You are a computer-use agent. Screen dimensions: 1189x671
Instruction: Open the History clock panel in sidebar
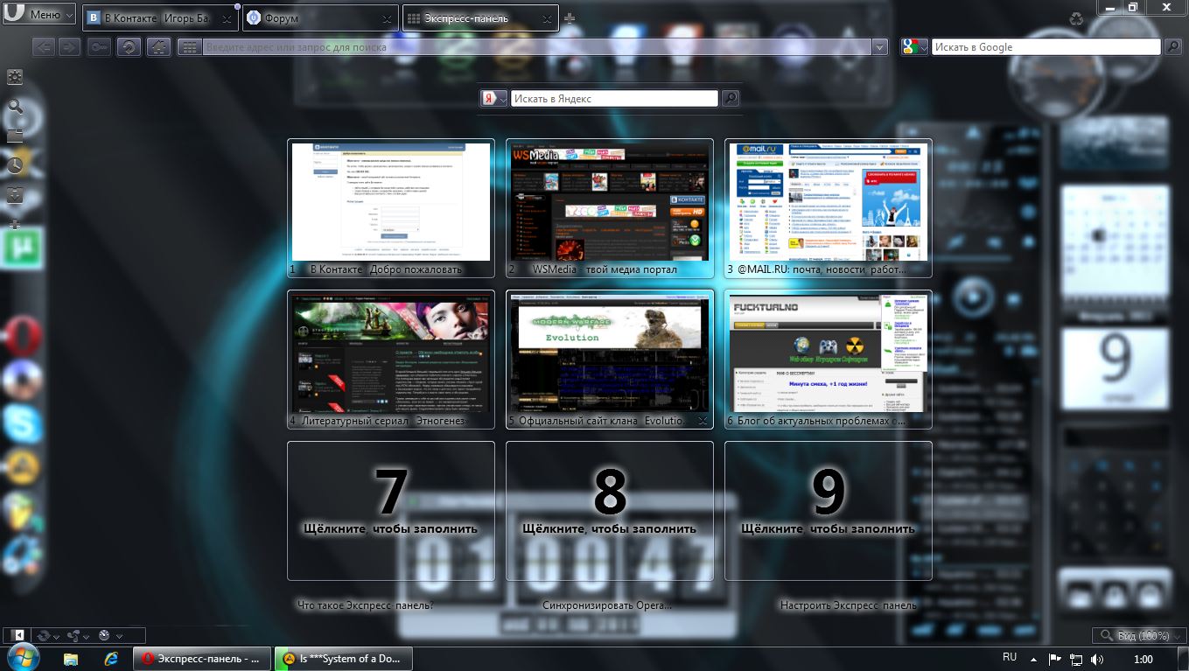[x=15, y=165]
